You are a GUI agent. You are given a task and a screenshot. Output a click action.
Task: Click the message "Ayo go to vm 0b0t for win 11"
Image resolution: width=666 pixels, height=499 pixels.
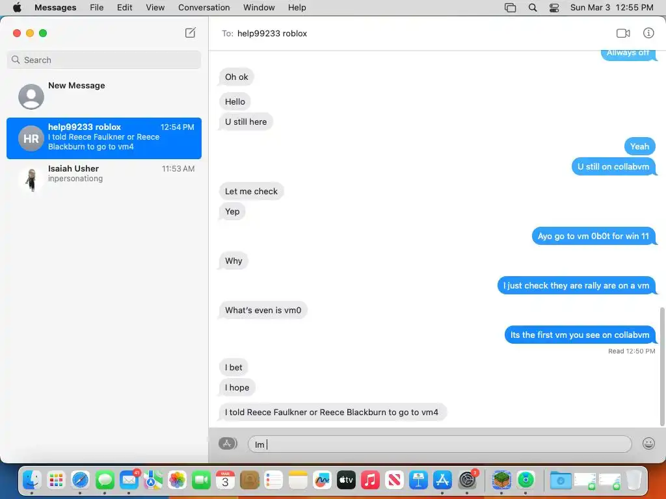[x=593, y=236]
